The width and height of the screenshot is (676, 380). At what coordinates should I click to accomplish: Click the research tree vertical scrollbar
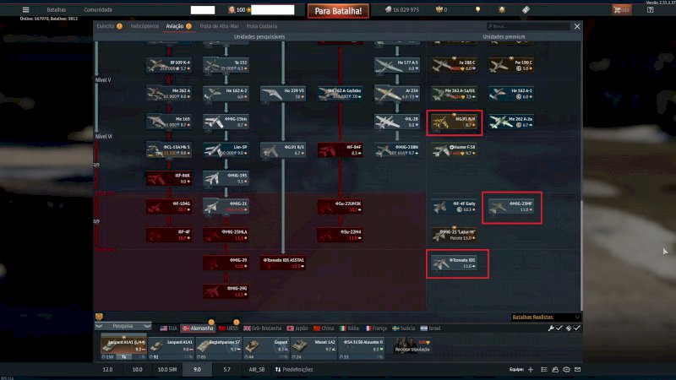click(x=581, y=255)
